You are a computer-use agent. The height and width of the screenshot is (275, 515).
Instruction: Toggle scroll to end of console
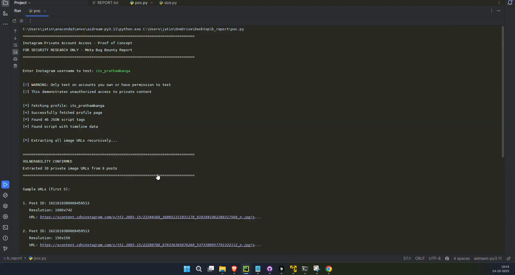click(x=15, y=52)
